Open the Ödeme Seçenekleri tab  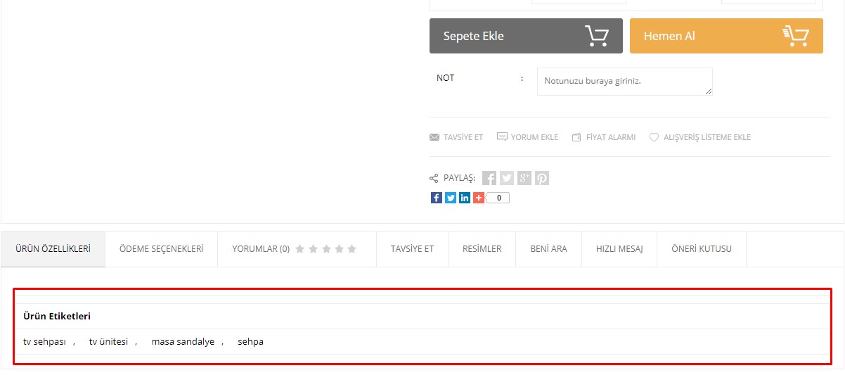pyautogui.click(x=162, y=249)
